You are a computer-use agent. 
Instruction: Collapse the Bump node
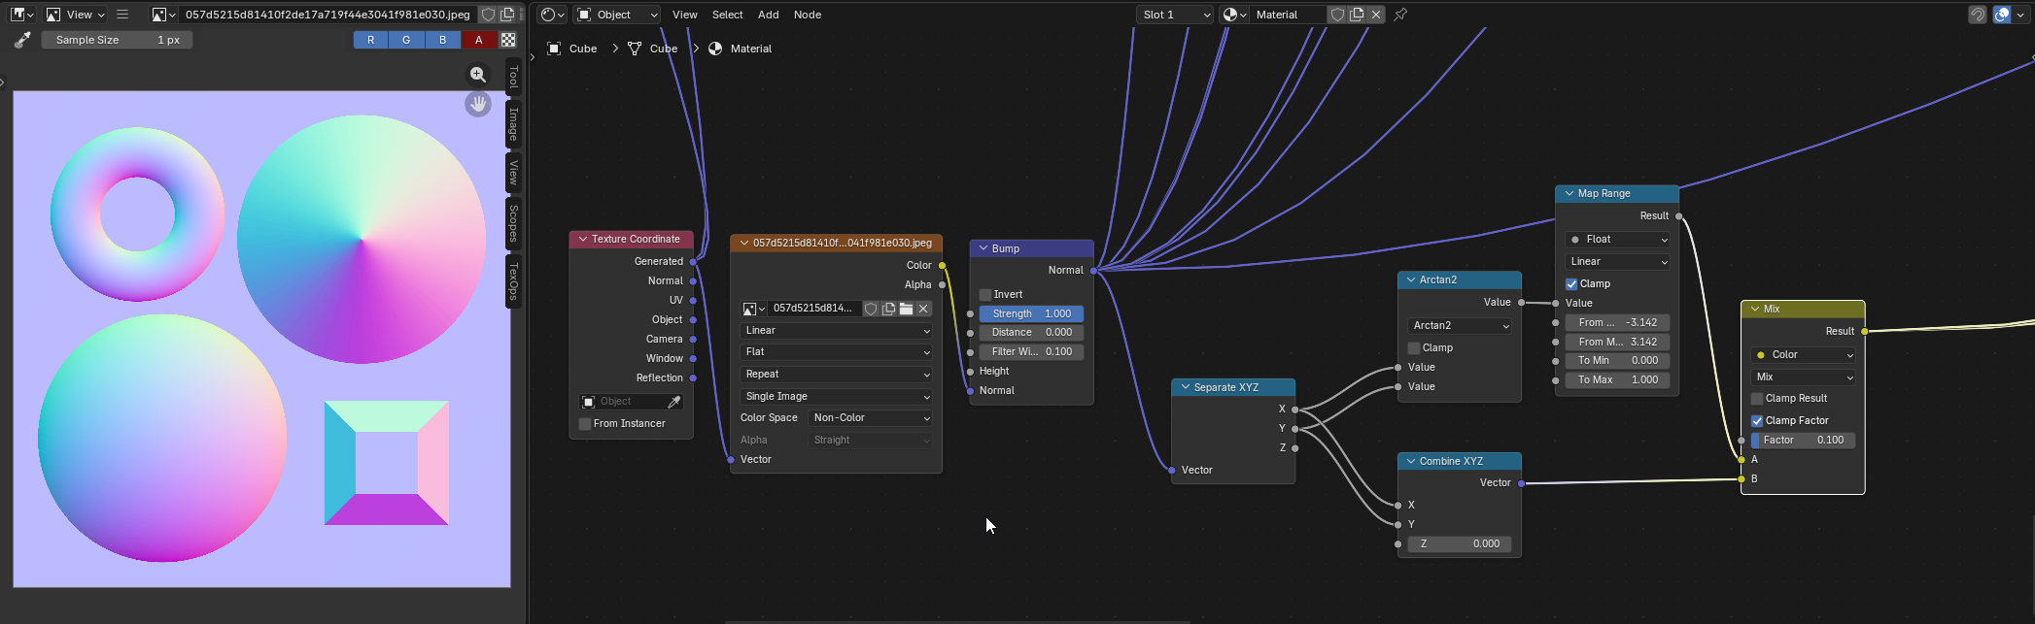click(x=983, y=249)
